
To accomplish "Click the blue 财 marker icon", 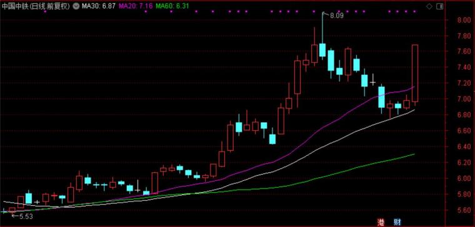I will pos(397,223).
